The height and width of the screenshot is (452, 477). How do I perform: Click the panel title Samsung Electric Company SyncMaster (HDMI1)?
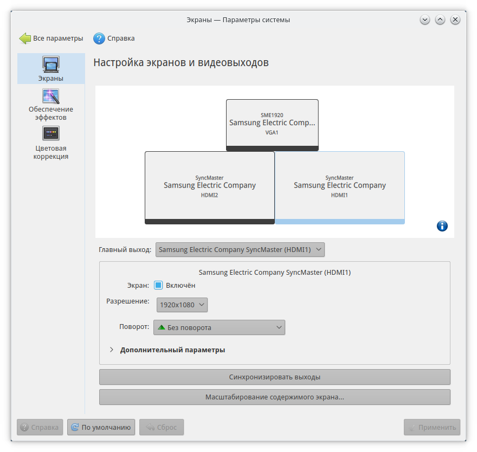pyautogui.click(x=275, y=272)
